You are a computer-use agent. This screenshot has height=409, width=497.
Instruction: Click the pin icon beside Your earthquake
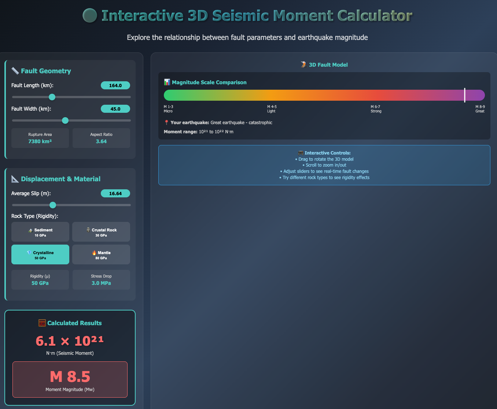click(x=167, y=122)
